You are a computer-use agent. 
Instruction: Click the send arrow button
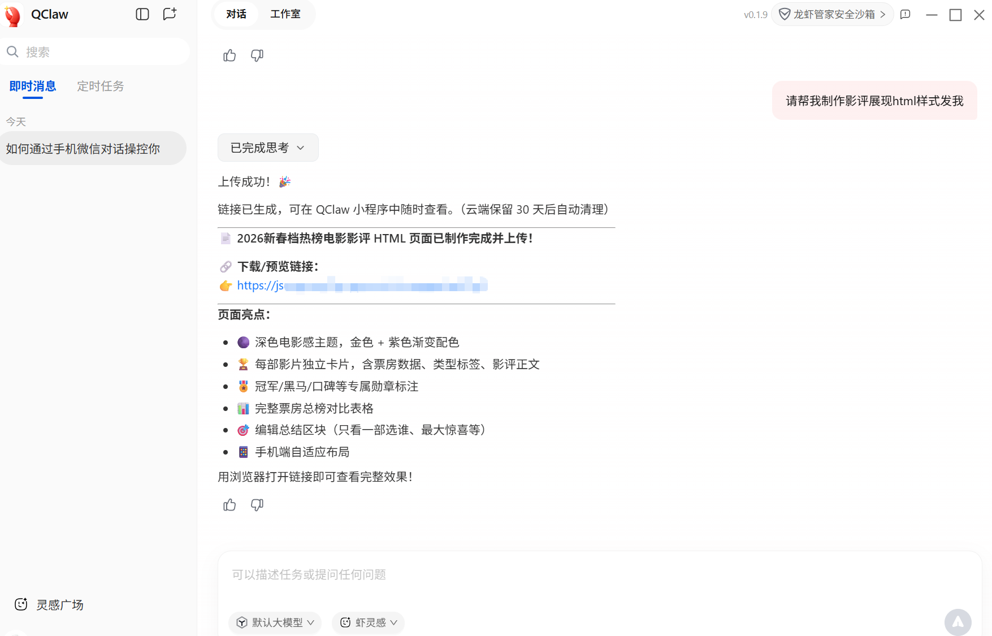pos(958,622)
